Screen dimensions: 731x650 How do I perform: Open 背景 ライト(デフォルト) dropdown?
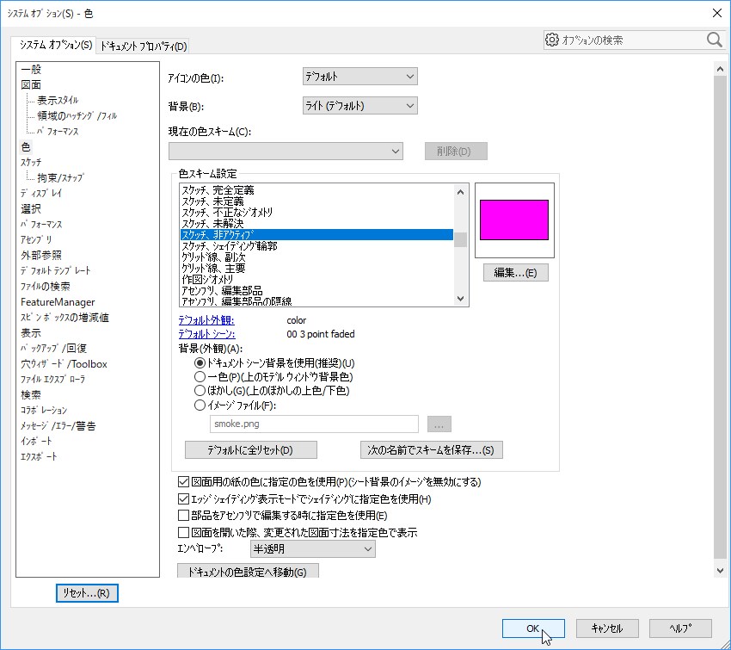click(x=359, y=106)
